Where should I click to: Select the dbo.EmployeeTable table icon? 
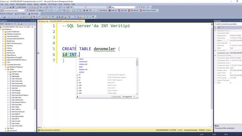[10, 86]
